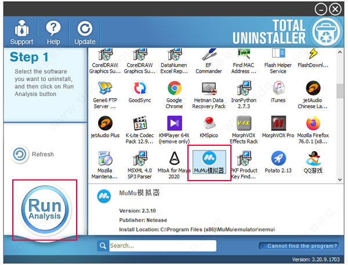
Task: Click the program list scroll down arrow
Action: (340, 179)
